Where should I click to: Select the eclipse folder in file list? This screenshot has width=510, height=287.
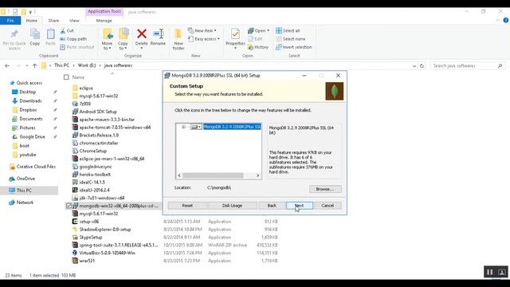click(86, 88)
